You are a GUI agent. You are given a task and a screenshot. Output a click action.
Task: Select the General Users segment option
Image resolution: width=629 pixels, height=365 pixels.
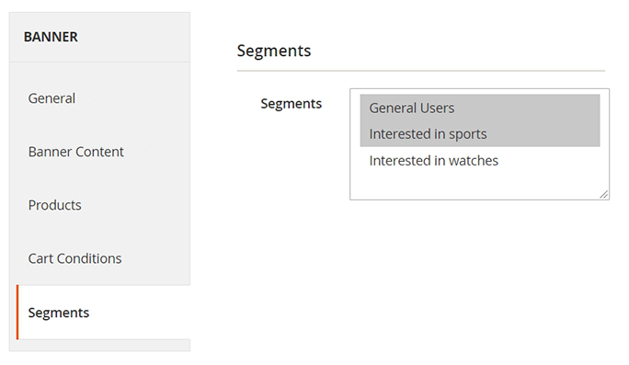pyautogui.click(x=480, y=108)
